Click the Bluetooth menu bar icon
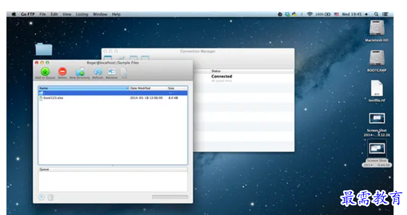This screenshot has width=407, height=215. (302, 15)
